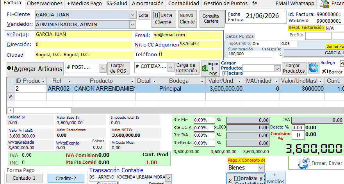The image size is (344, 184).
Task: Click the Totalizar y Contabilizar button
Action: [246, 179]
